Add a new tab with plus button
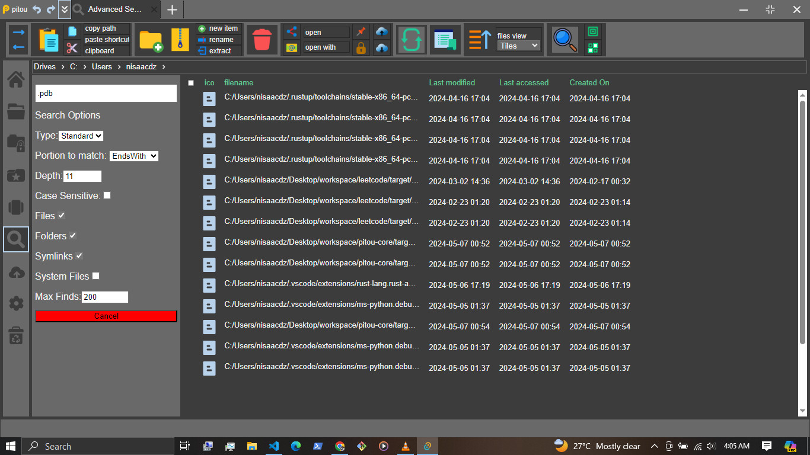Screen dimensions: 810x455 (172, 9)
